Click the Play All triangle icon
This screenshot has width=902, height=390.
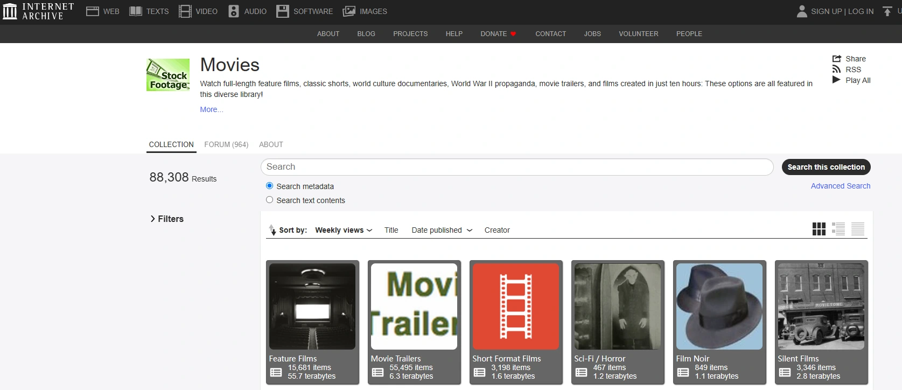[836, 80]
